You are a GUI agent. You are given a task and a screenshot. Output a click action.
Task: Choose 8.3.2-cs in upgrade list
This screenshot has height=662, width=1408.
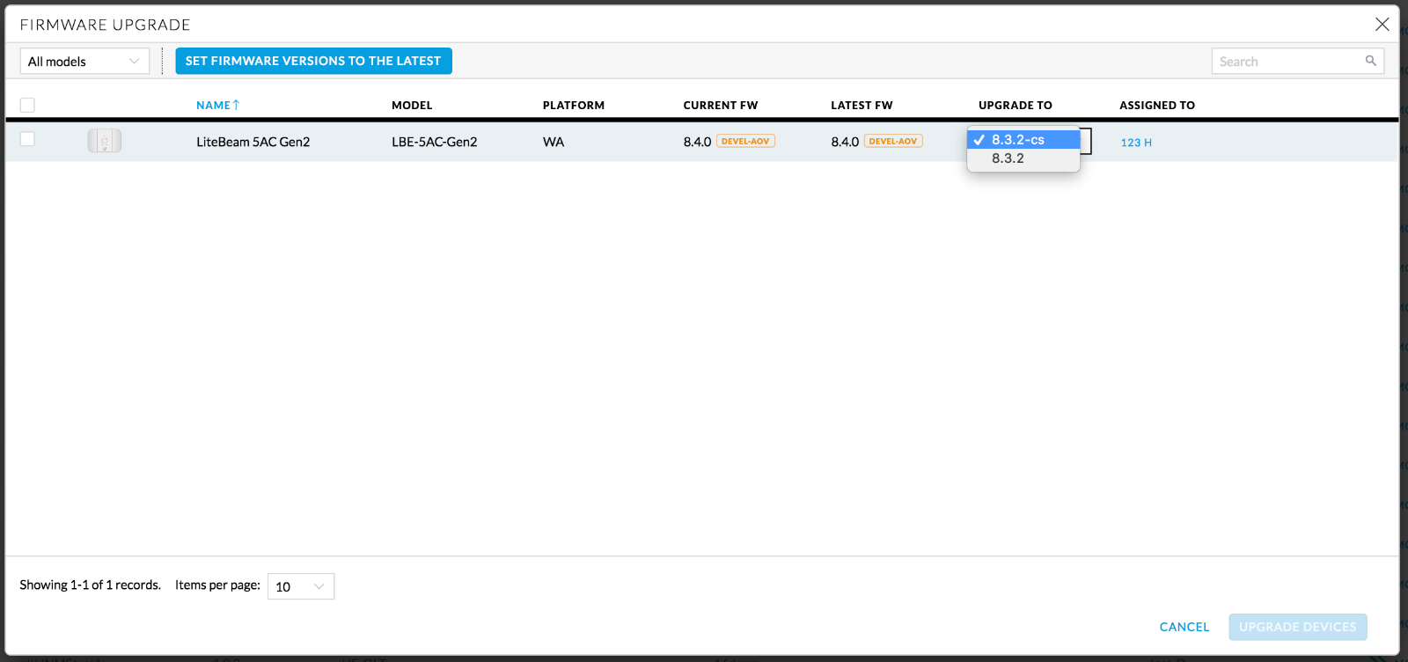[x=1023, y=140]
